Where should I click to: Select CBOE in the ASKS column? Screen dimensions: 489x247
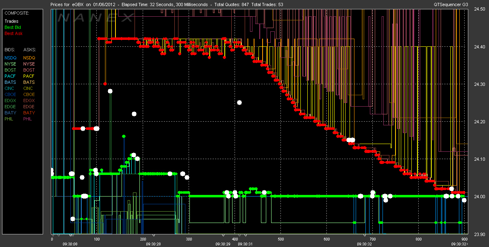pos(29,94)
